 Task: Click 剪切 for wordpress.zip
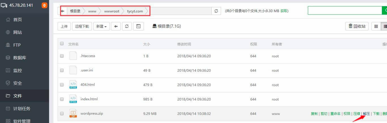tap(324, 114)
